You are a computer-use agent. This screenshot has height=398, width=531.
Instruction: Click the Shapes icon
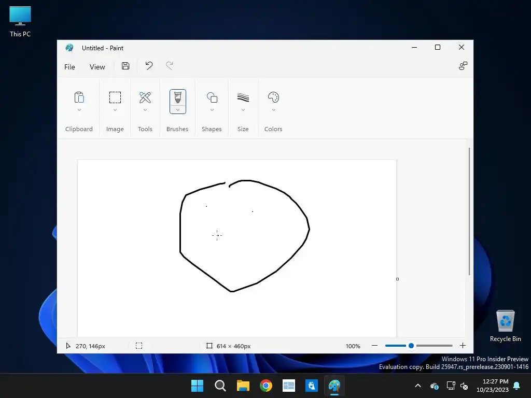pos(212,97)
